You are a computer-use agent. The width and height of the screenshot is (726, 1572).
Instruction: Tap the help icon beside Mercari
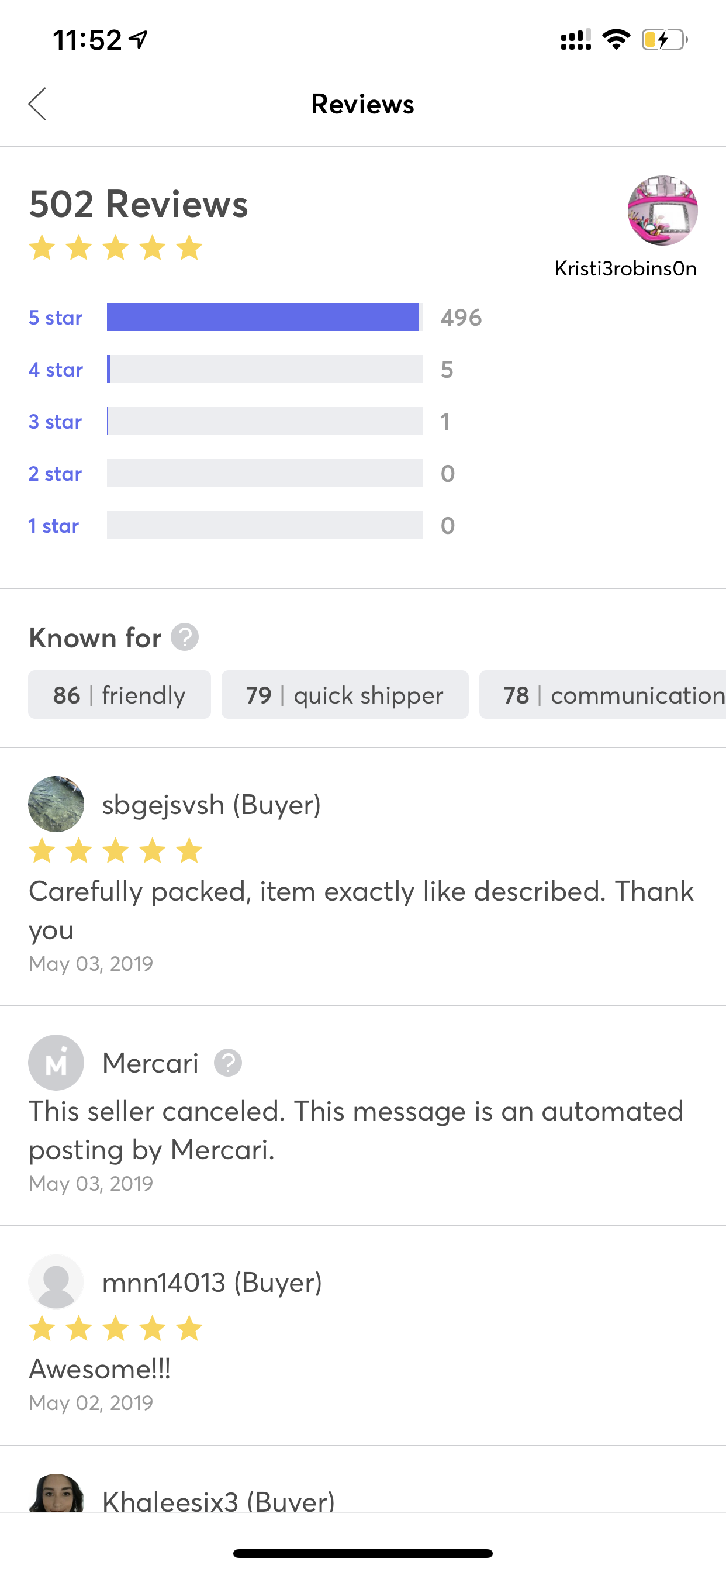point(227,1063)
